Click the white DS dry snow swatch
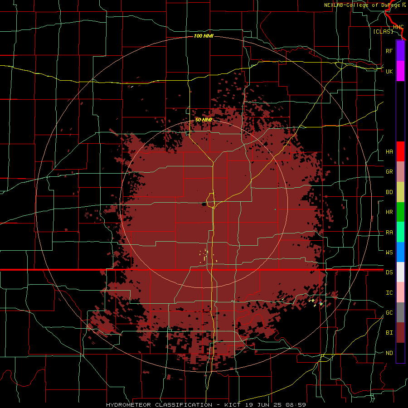Screen dimensions: 408x408 click(400, 272)
